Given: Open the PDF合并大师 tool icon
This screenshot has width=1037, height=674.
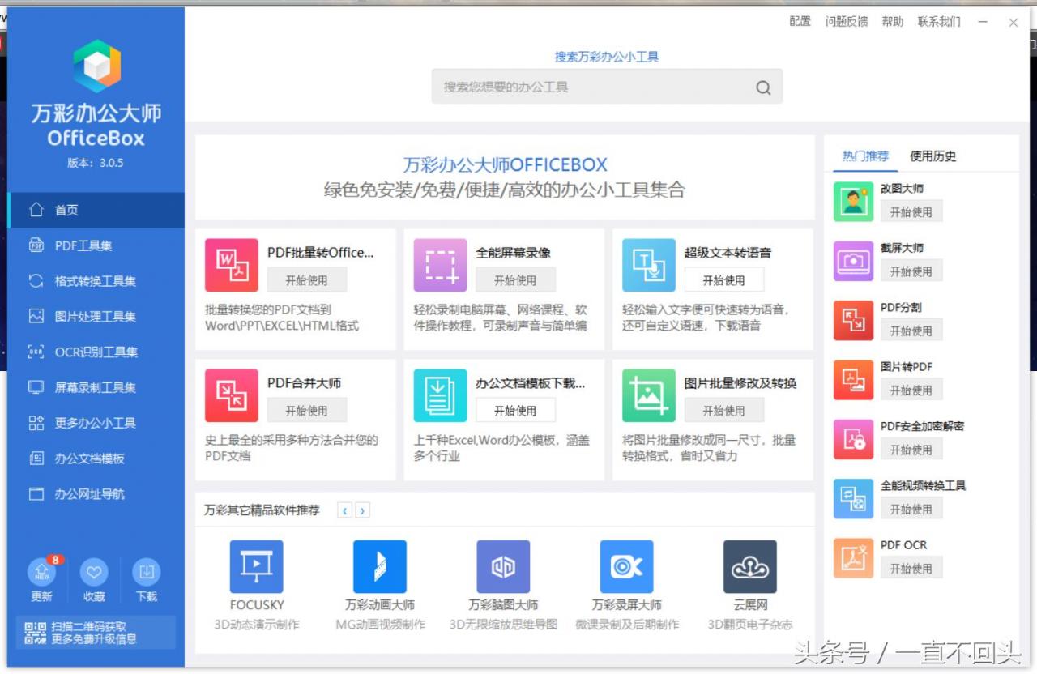Looking at the screenshot, I should (x=232, y=395).
